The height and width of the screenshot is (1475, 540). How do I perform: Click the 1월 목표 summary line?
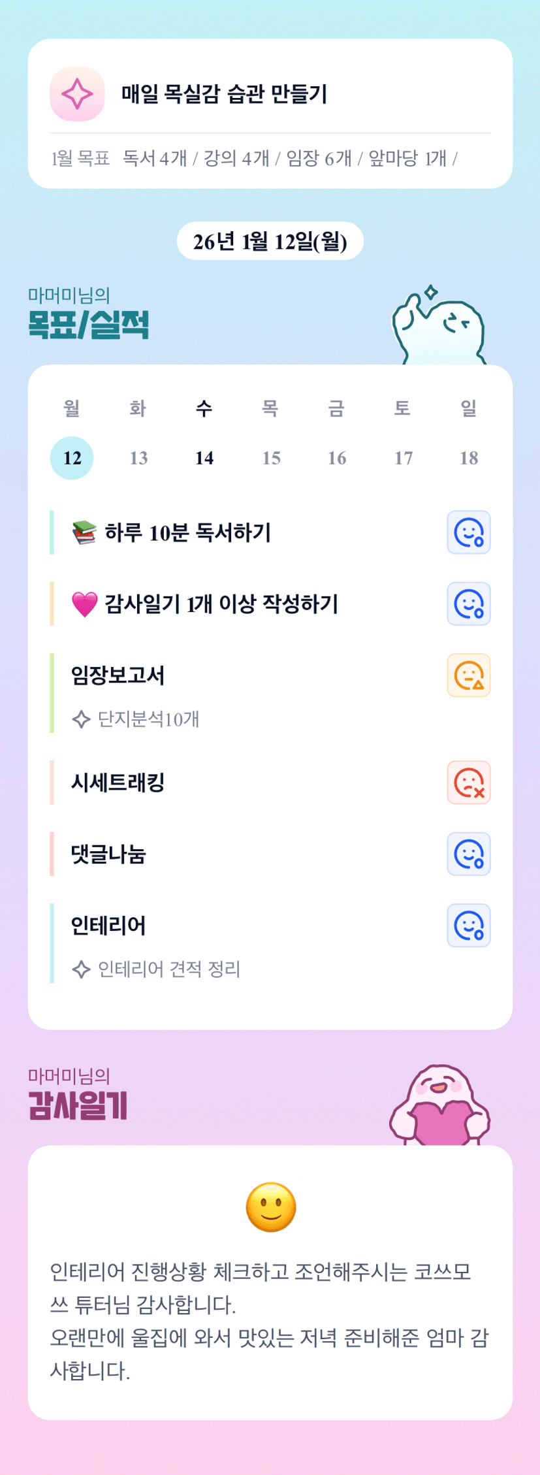(255, 158)
